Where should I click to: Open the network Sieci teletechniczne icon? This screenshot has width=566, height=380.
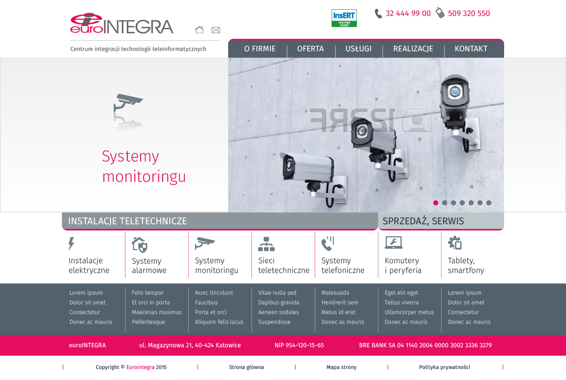coord(266,244)
